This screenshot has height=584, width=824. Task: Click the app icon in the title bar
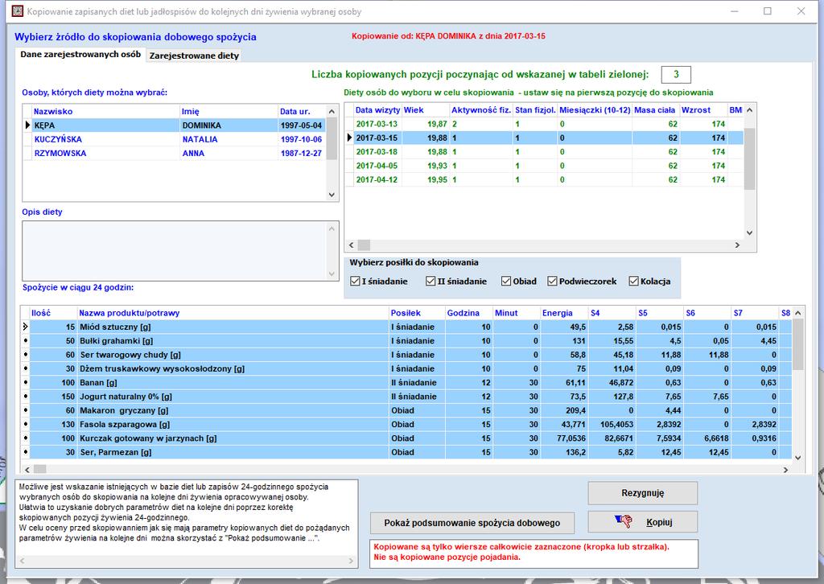pos(18,11)
